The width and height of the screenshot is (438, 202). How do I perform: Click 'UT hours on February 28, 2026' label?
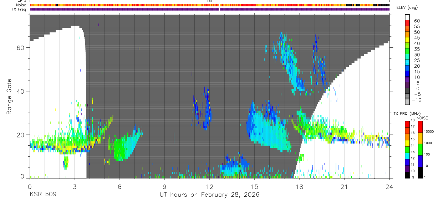click(209, 195)
